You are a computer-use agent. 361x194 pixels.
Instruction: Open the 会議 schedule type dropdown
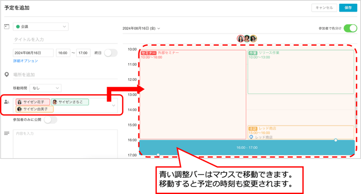[x=41, y=27]
